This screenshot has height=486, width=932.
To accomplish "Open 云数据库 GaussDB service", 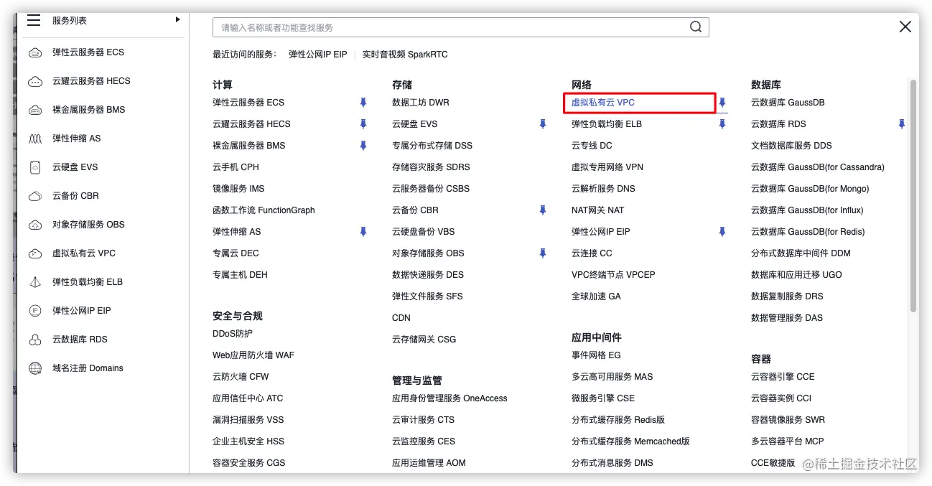I will 788,103.
